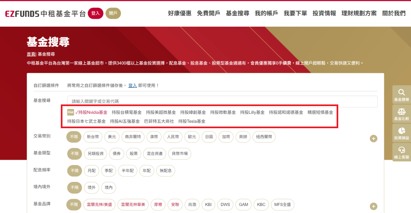Screen dimensions: 411x213
Task: Filter dividend frequency by 年配
Action: coord(147,171)
